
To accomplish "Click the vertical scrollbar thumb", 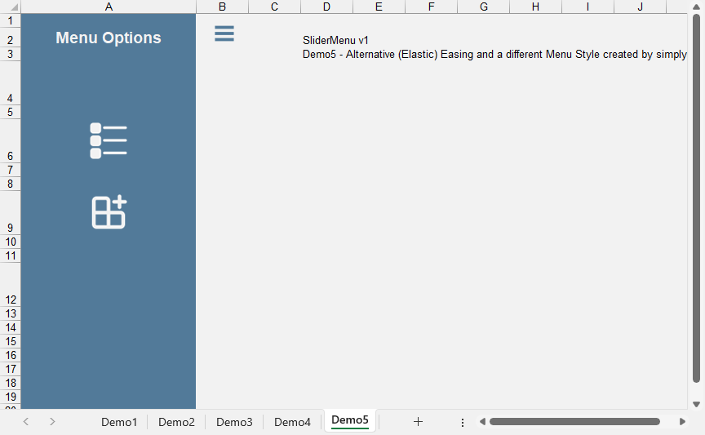I will [696, 196].
